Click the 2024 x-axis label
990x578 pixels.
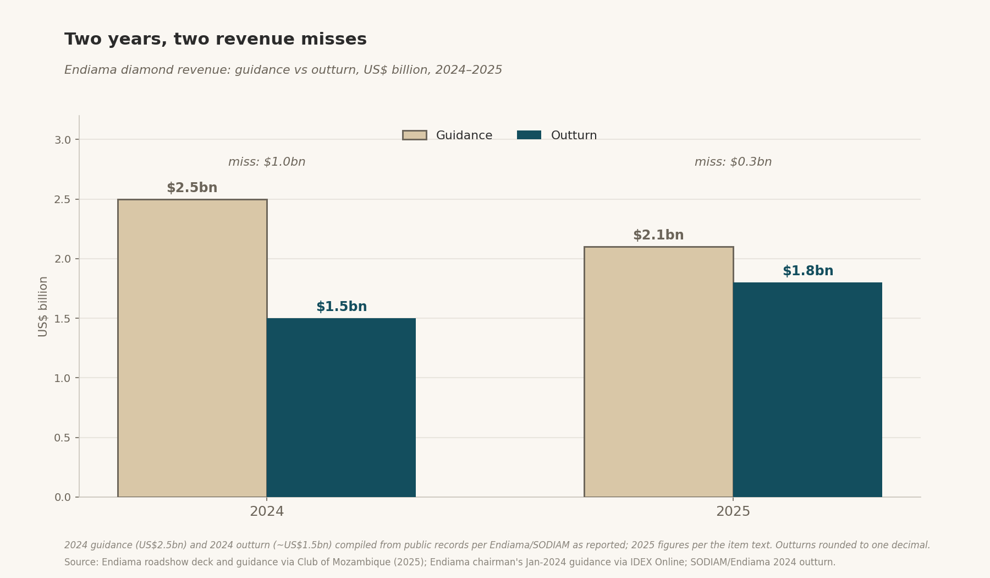coord(267,511)
